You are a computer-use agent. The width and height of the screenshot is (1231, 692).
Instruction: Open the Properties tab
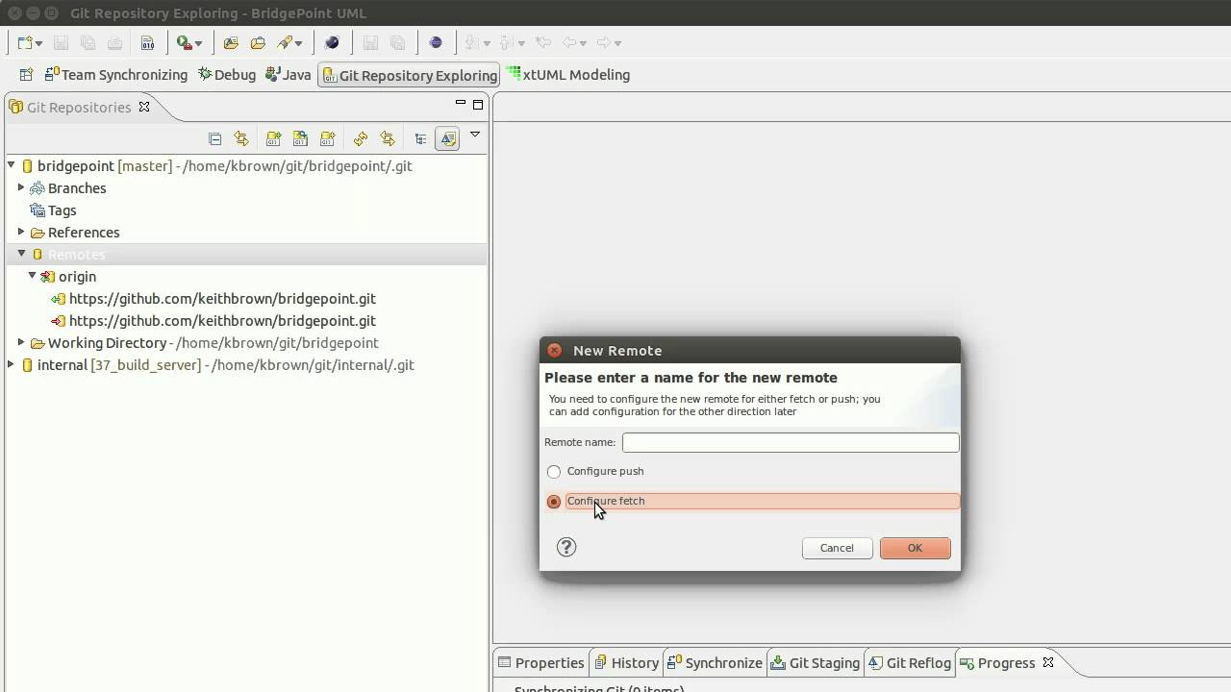coord(541,663)
